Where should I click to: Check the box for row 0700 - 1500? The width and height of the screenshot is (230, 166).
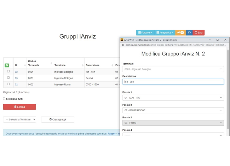(x=8, y=84)
